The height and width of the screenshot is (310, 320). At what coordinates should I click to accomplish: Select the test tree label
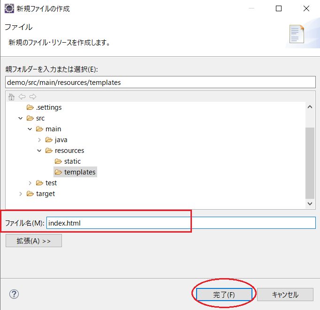(x=51, y=183)
